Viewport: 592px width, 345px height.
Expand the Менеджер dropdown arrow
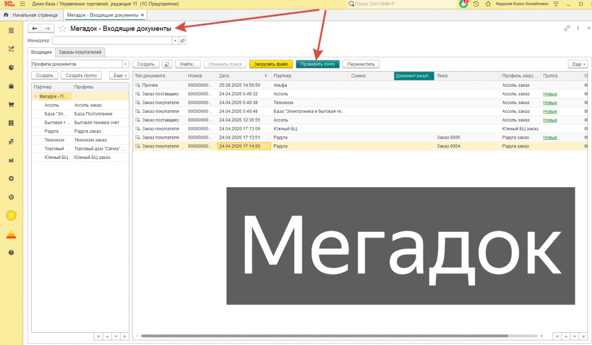tap(175, 40)
